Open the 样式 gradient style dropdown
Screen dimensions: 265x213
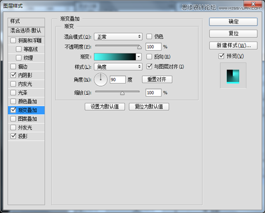(118, 67)
